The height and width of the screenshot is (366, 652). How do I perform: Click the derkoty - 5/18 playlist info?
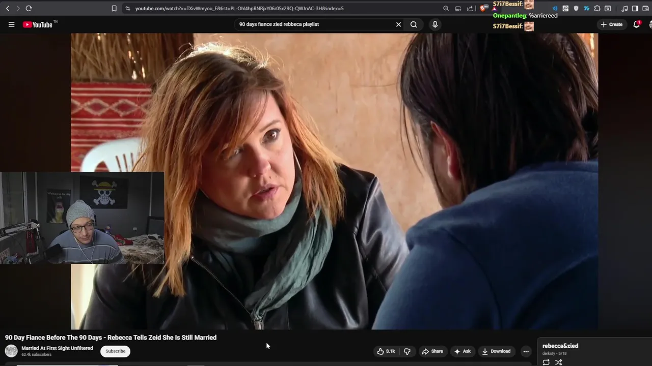[554, 354]
